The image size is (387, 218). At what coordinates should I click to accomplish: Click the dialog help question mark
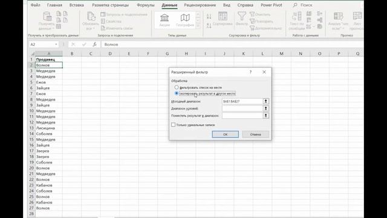[x=250, y=72]
